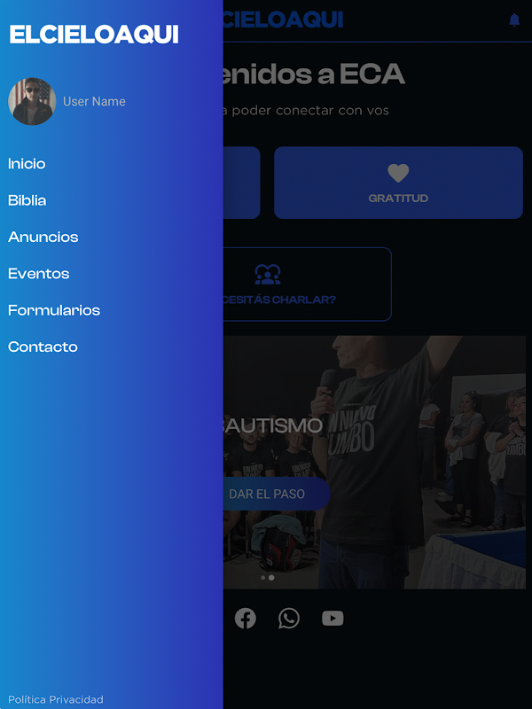Select the first carousel indicator dot
532x709 pixels.
262,578
